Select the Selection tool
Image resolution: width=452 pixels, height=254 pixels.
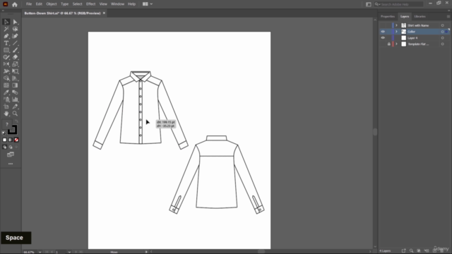point(6,22)
